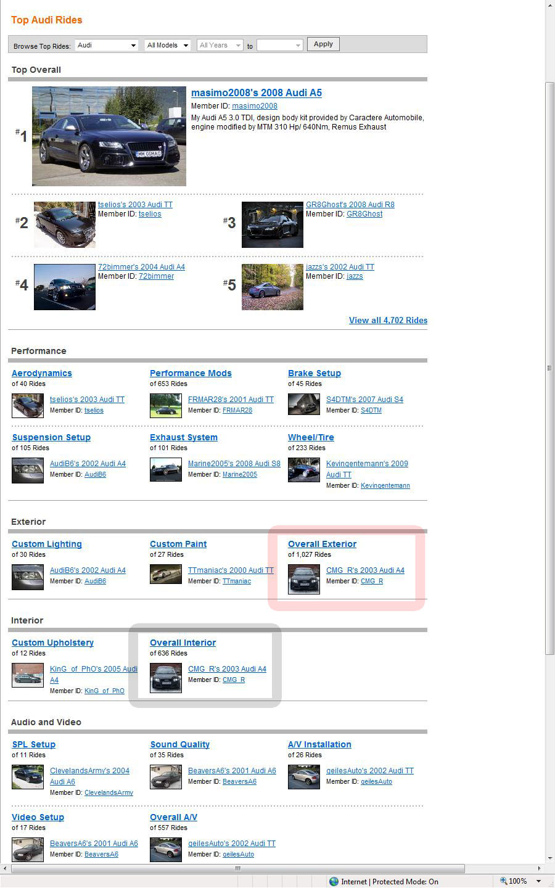The width and height of the screenshot is (555, 888).
Task: Open jazzs's 2002 Audi TT link
Action: (340, 267)
